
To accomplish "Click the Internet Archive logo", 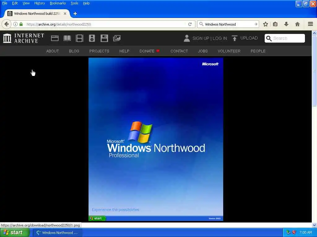I will pos(24,38).
